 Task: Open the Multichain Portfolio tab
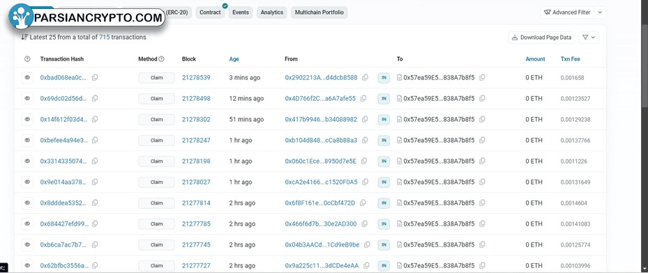(319, 13)
